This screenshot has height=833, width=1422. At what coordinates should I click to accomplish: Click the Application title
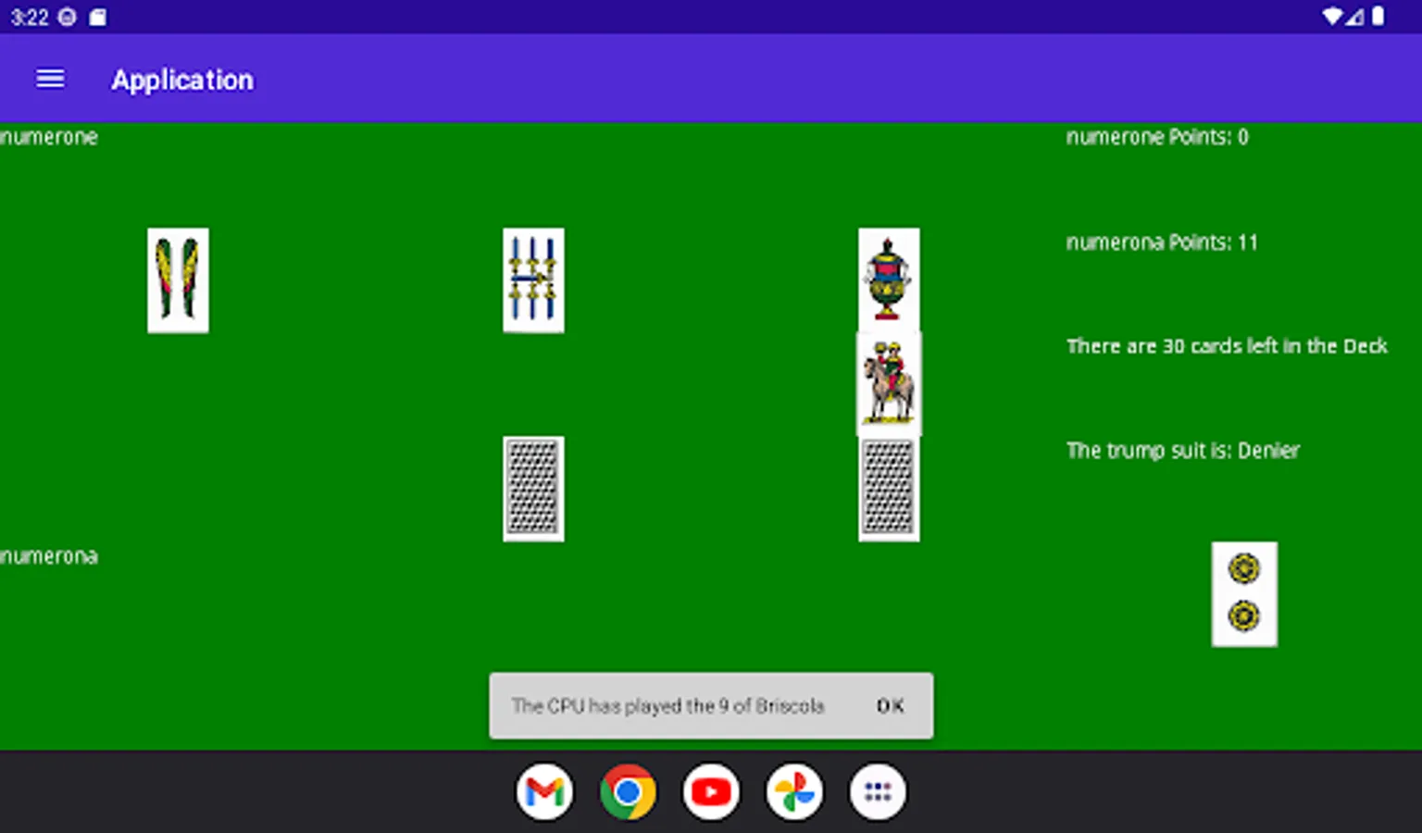pos(182,80)
